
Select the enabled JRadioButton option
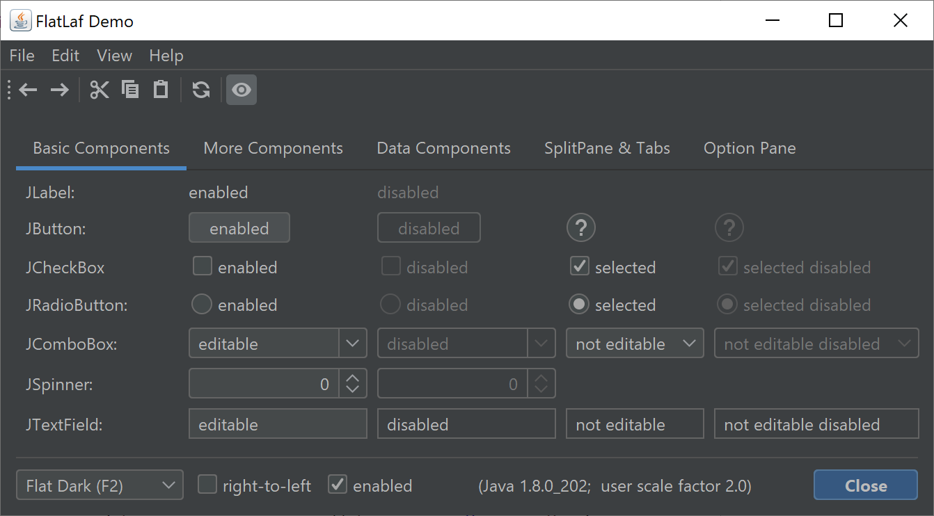point(202,304)
